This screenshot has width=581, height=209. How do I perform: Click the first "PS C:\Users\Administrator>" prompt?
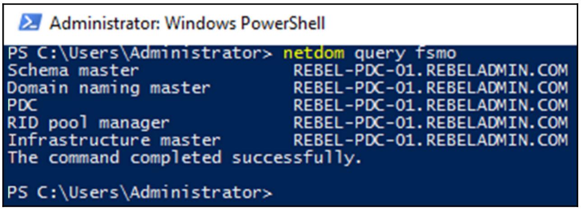click(140, 54)
